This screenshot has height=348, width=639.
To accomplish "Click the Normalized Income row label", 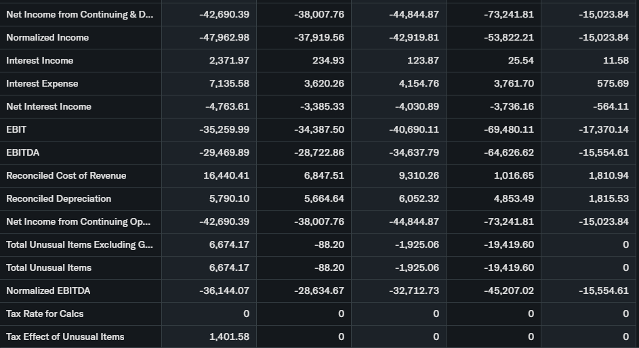I will [x=47, y=37].
